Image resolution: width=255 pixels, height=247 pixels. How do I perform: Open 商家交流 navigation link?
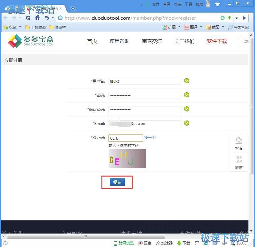[152, 41]
